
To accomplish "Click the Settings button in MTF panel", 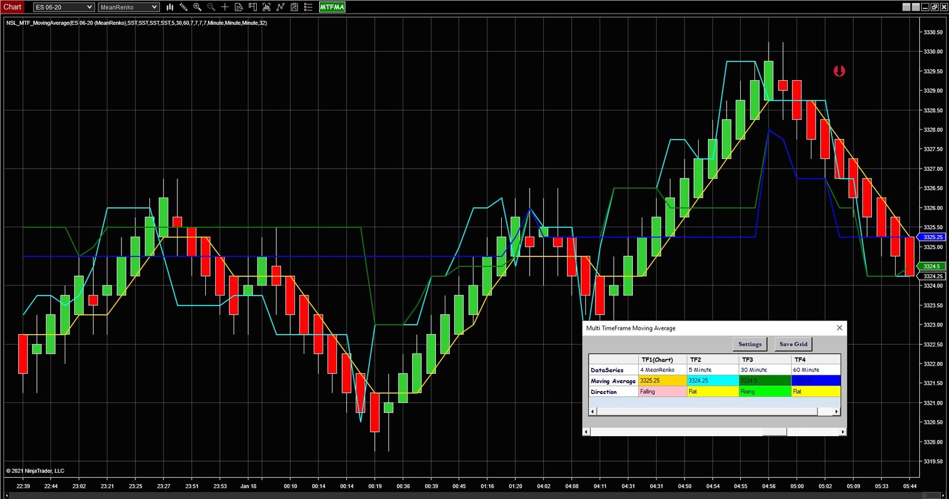I will [750, 344].
